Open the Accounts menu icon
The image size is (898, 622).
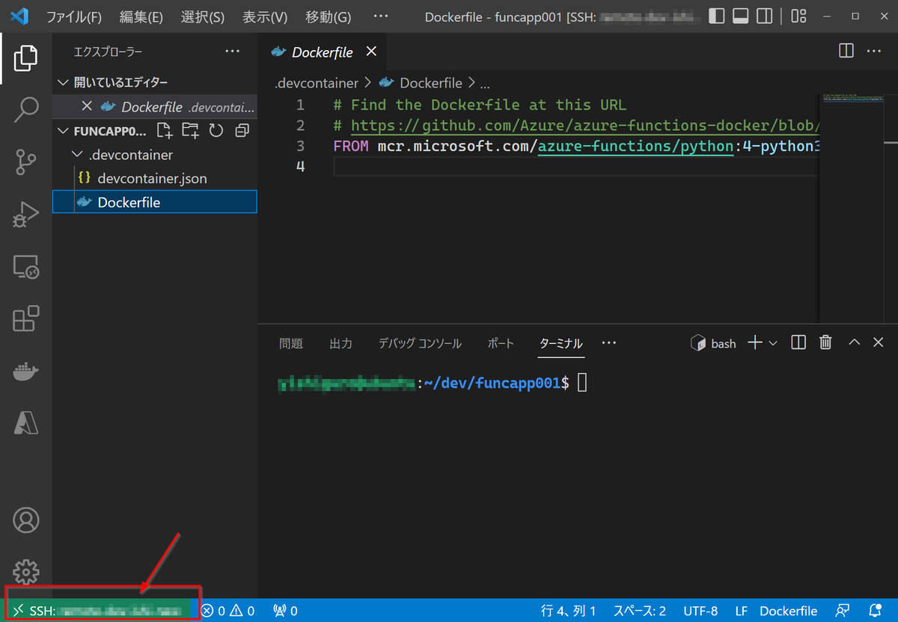[25, 520]
